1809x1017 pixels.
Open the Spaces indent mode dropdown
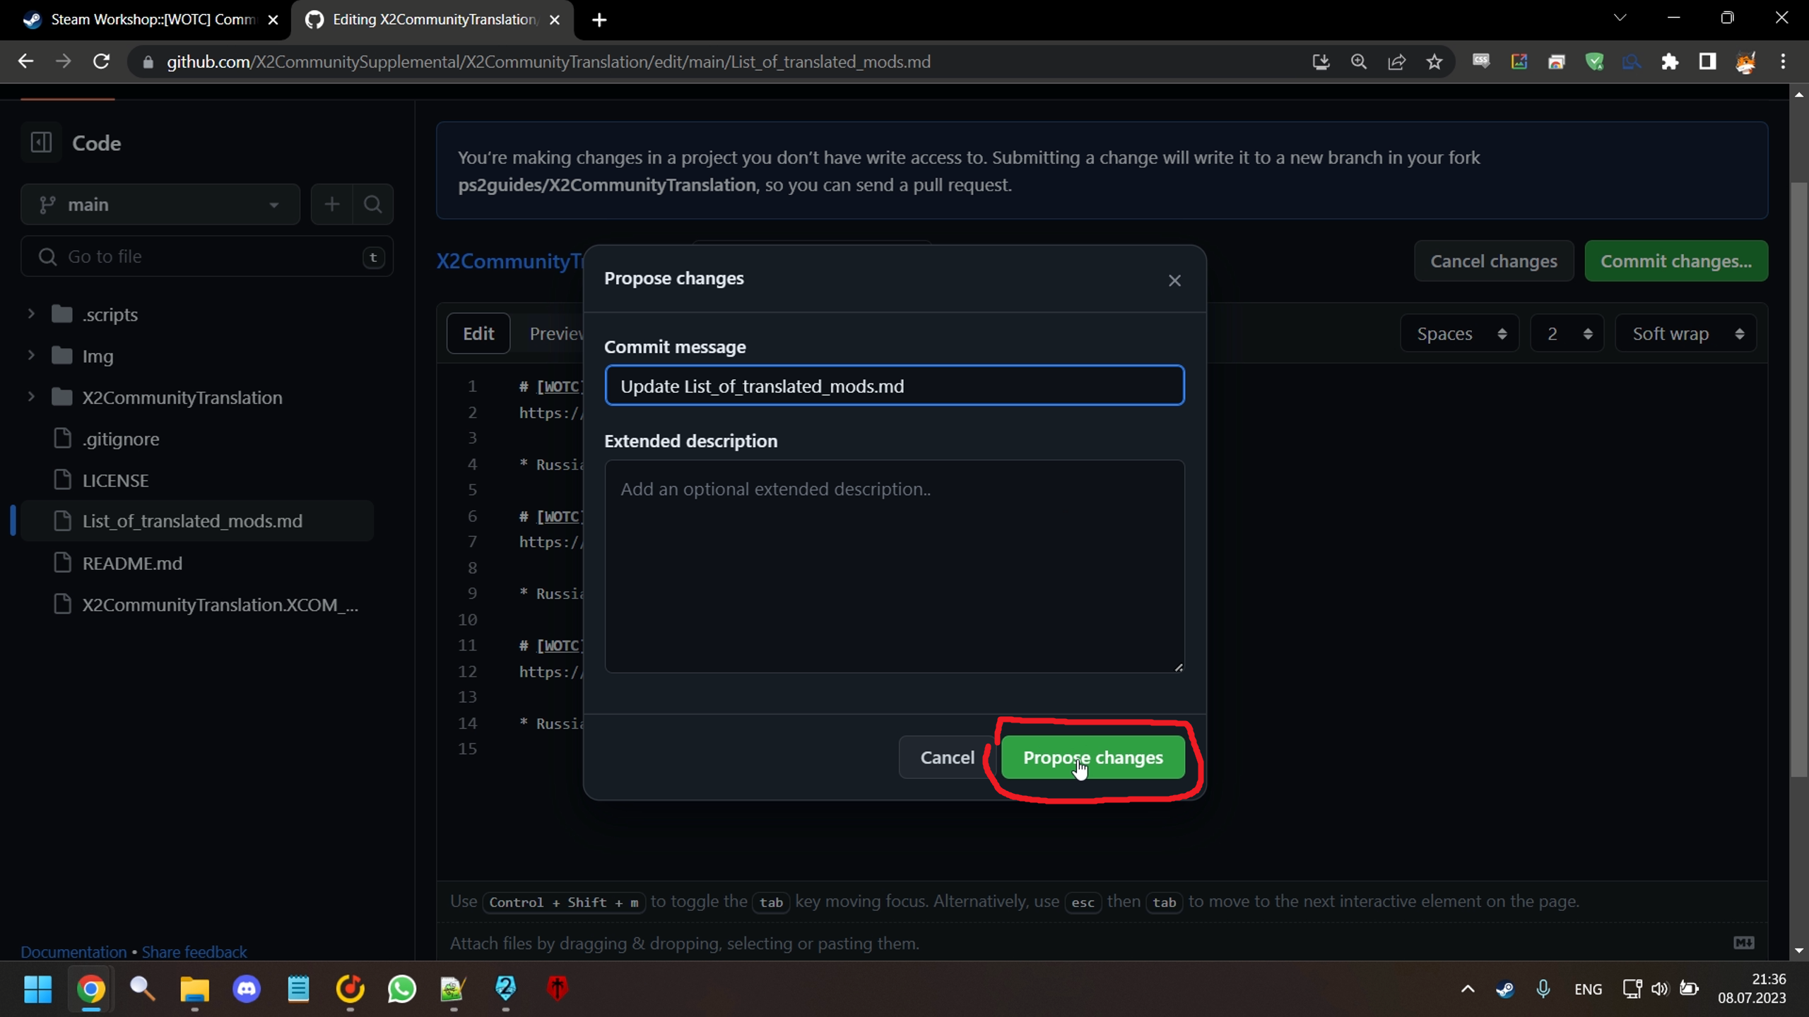[x=1460, y=333]
